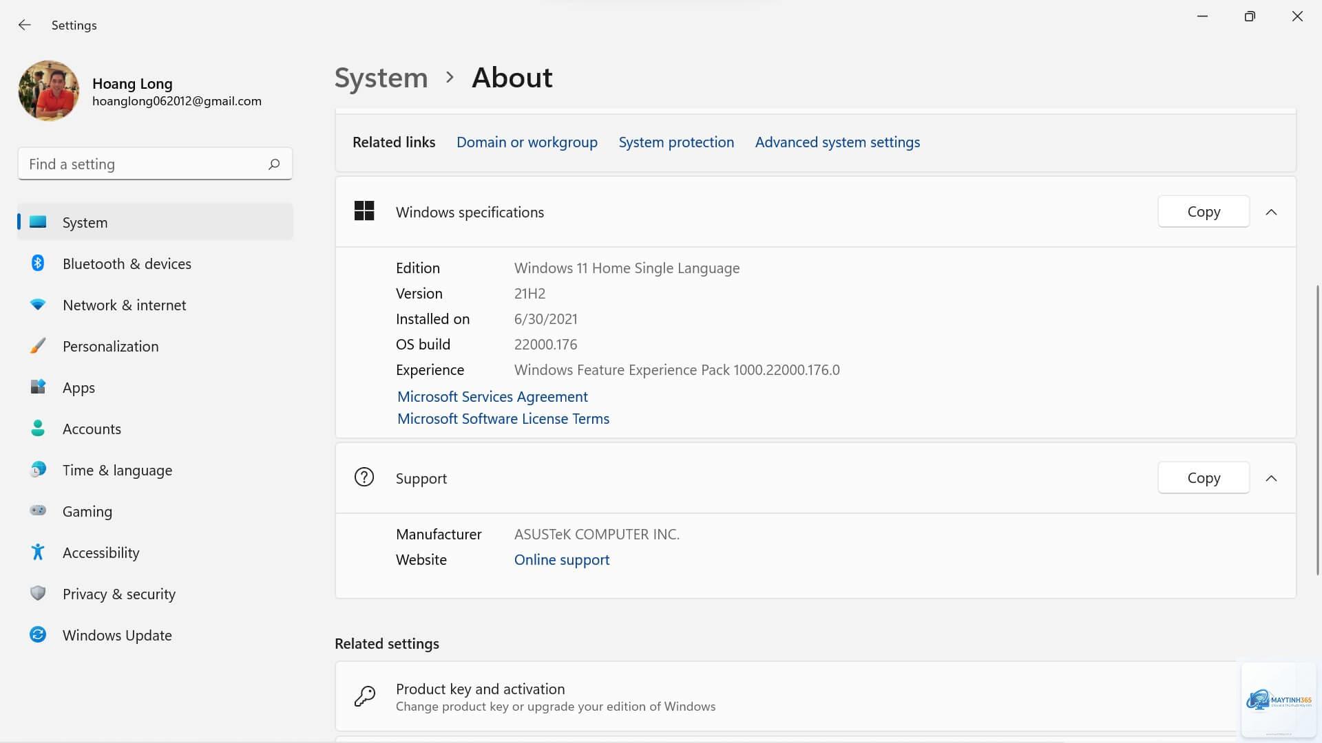1322x743 pixels.
Task: Click the Accounts person icon
Action: 38,428
